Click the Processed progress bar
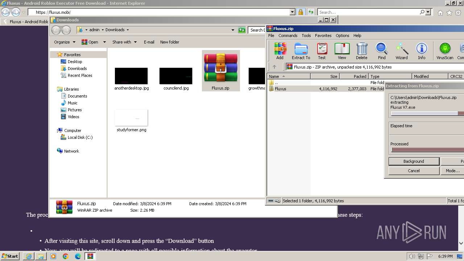 pos(427,150)
